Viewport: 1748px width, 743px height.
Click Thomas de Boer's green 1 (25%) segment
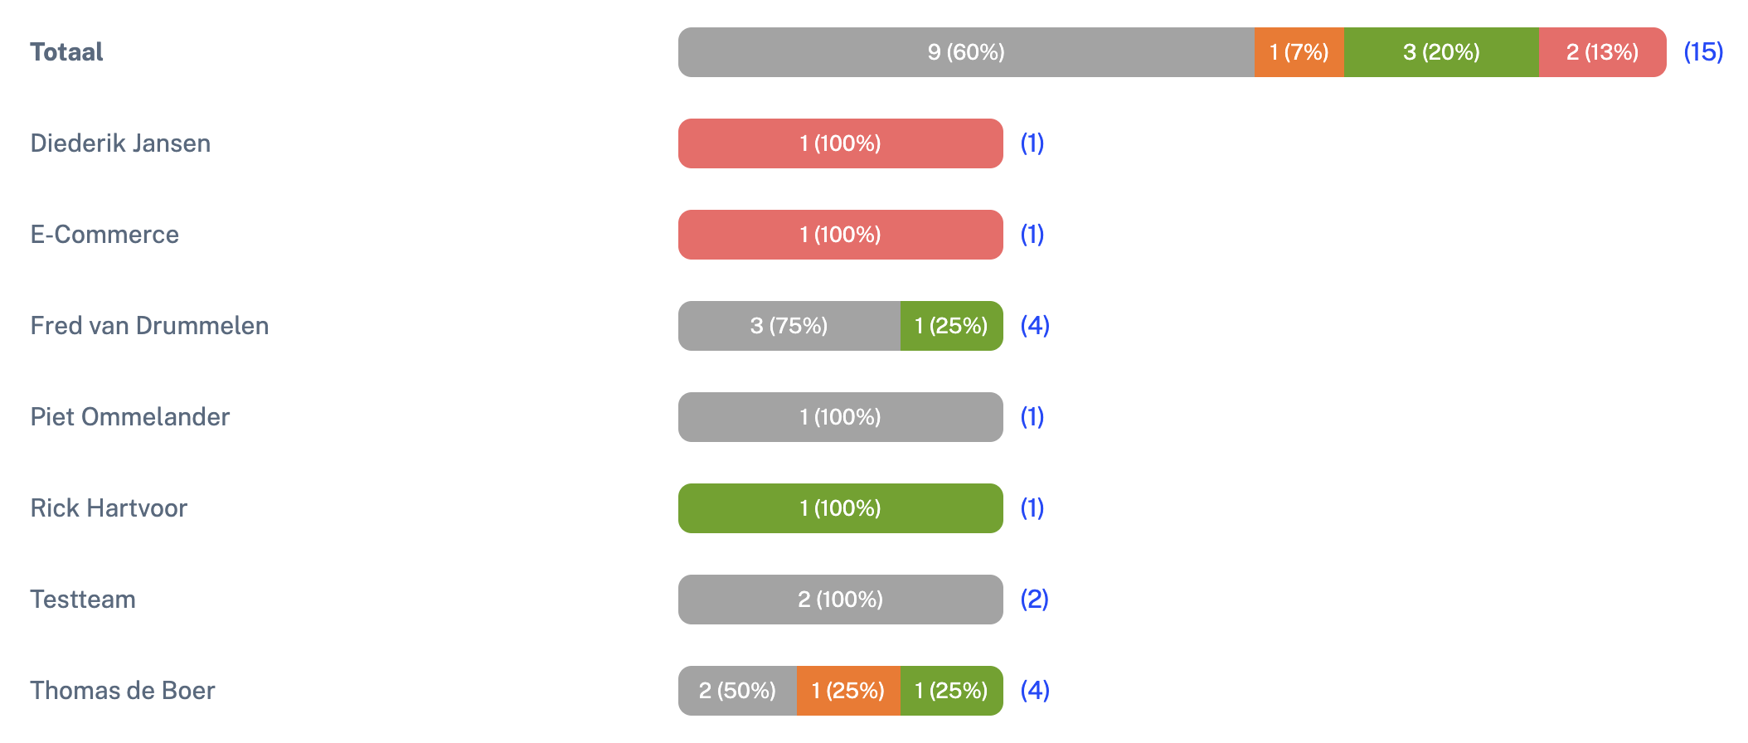point(952,691)
